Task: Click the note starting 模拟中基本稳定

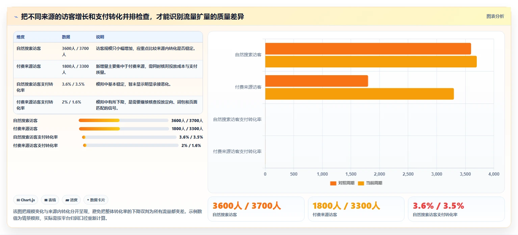Action: tap(133, 84)
